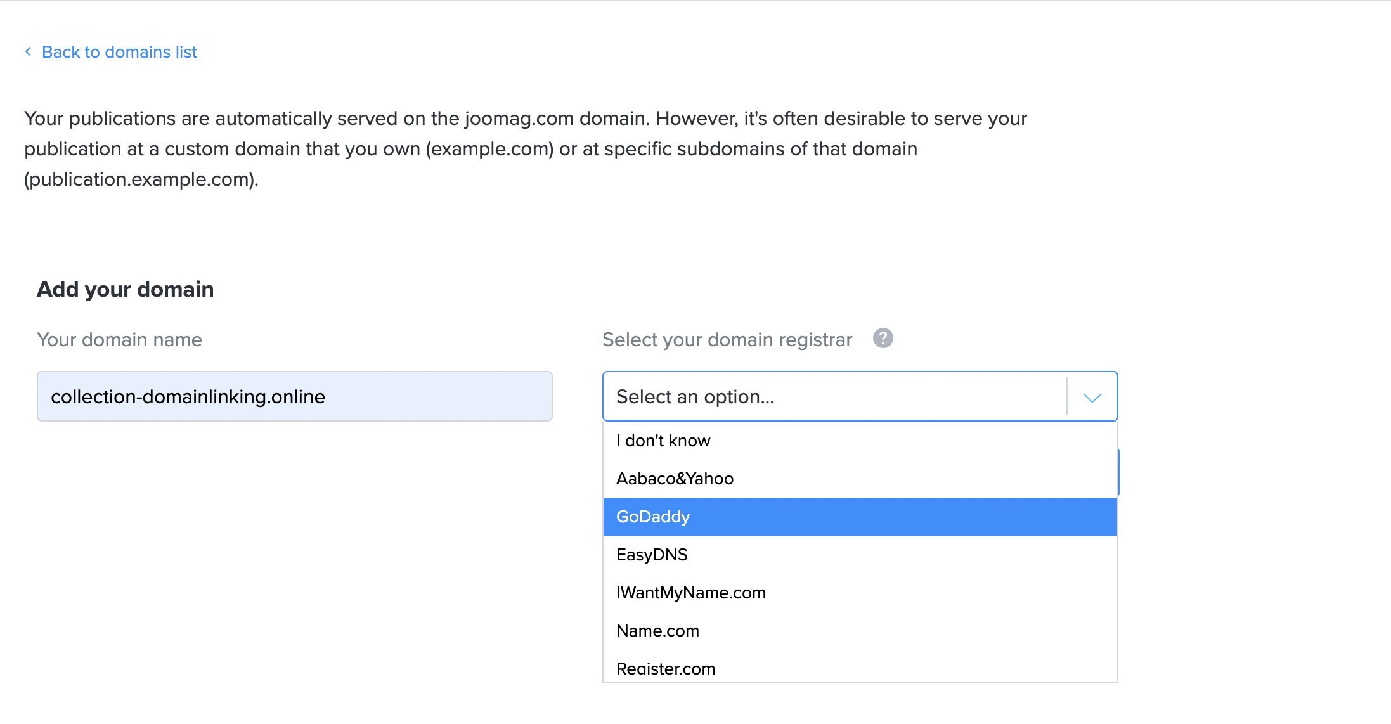Click the back chevron arrow icon
The image size is (1391, 724).
(28, 51)
